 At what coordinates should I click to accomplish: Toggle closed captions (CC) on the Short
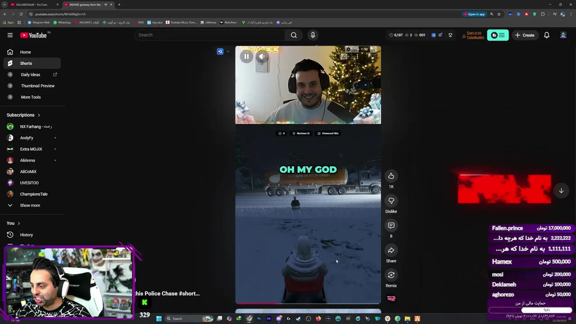coord(344,57)
